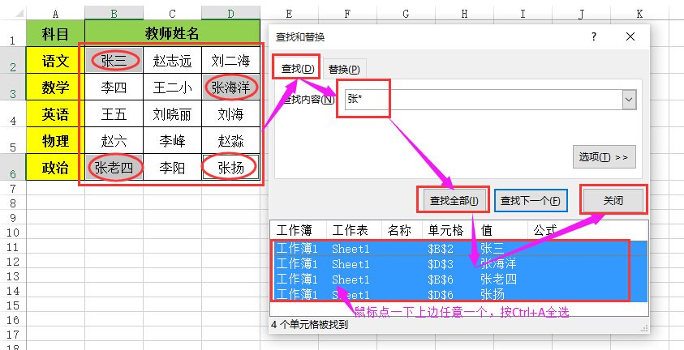
Task: Click the 查找全部(I) button
Action: click(454, 200)
